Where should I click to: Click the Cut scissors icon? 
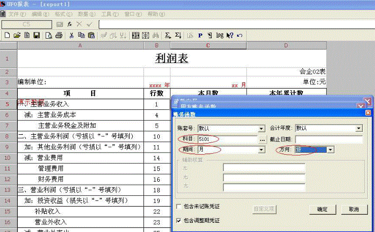[72, 36]
